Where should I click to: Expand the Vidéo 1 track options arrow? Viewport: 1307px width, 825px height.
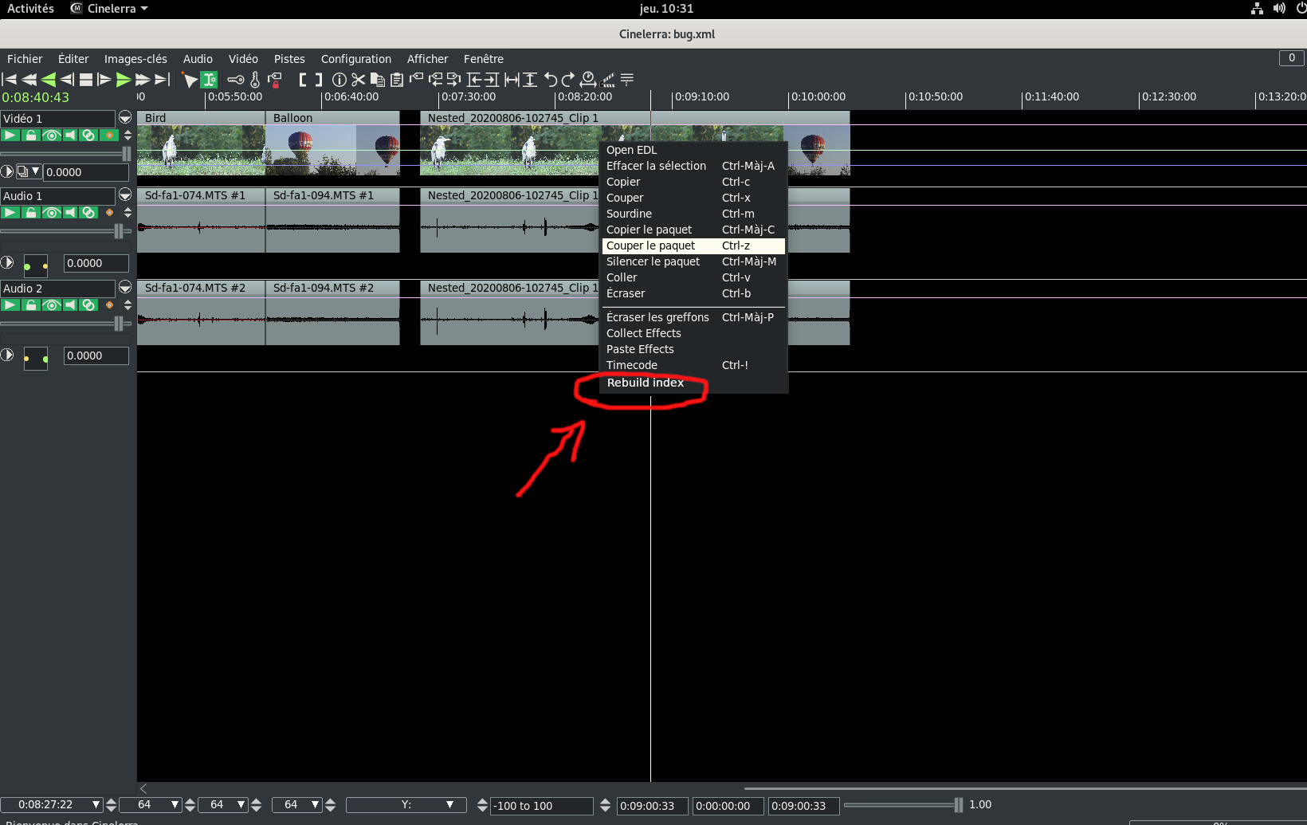[x=125, y=118]
